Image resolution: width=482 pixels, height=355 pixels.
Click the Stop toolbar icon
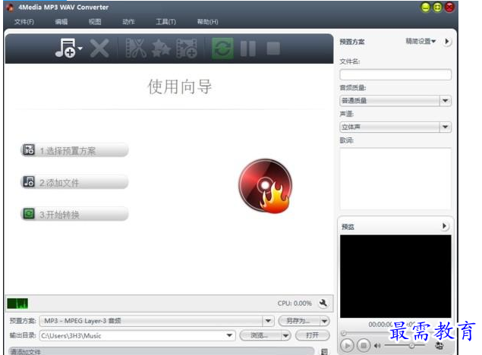tap(273, 49)
